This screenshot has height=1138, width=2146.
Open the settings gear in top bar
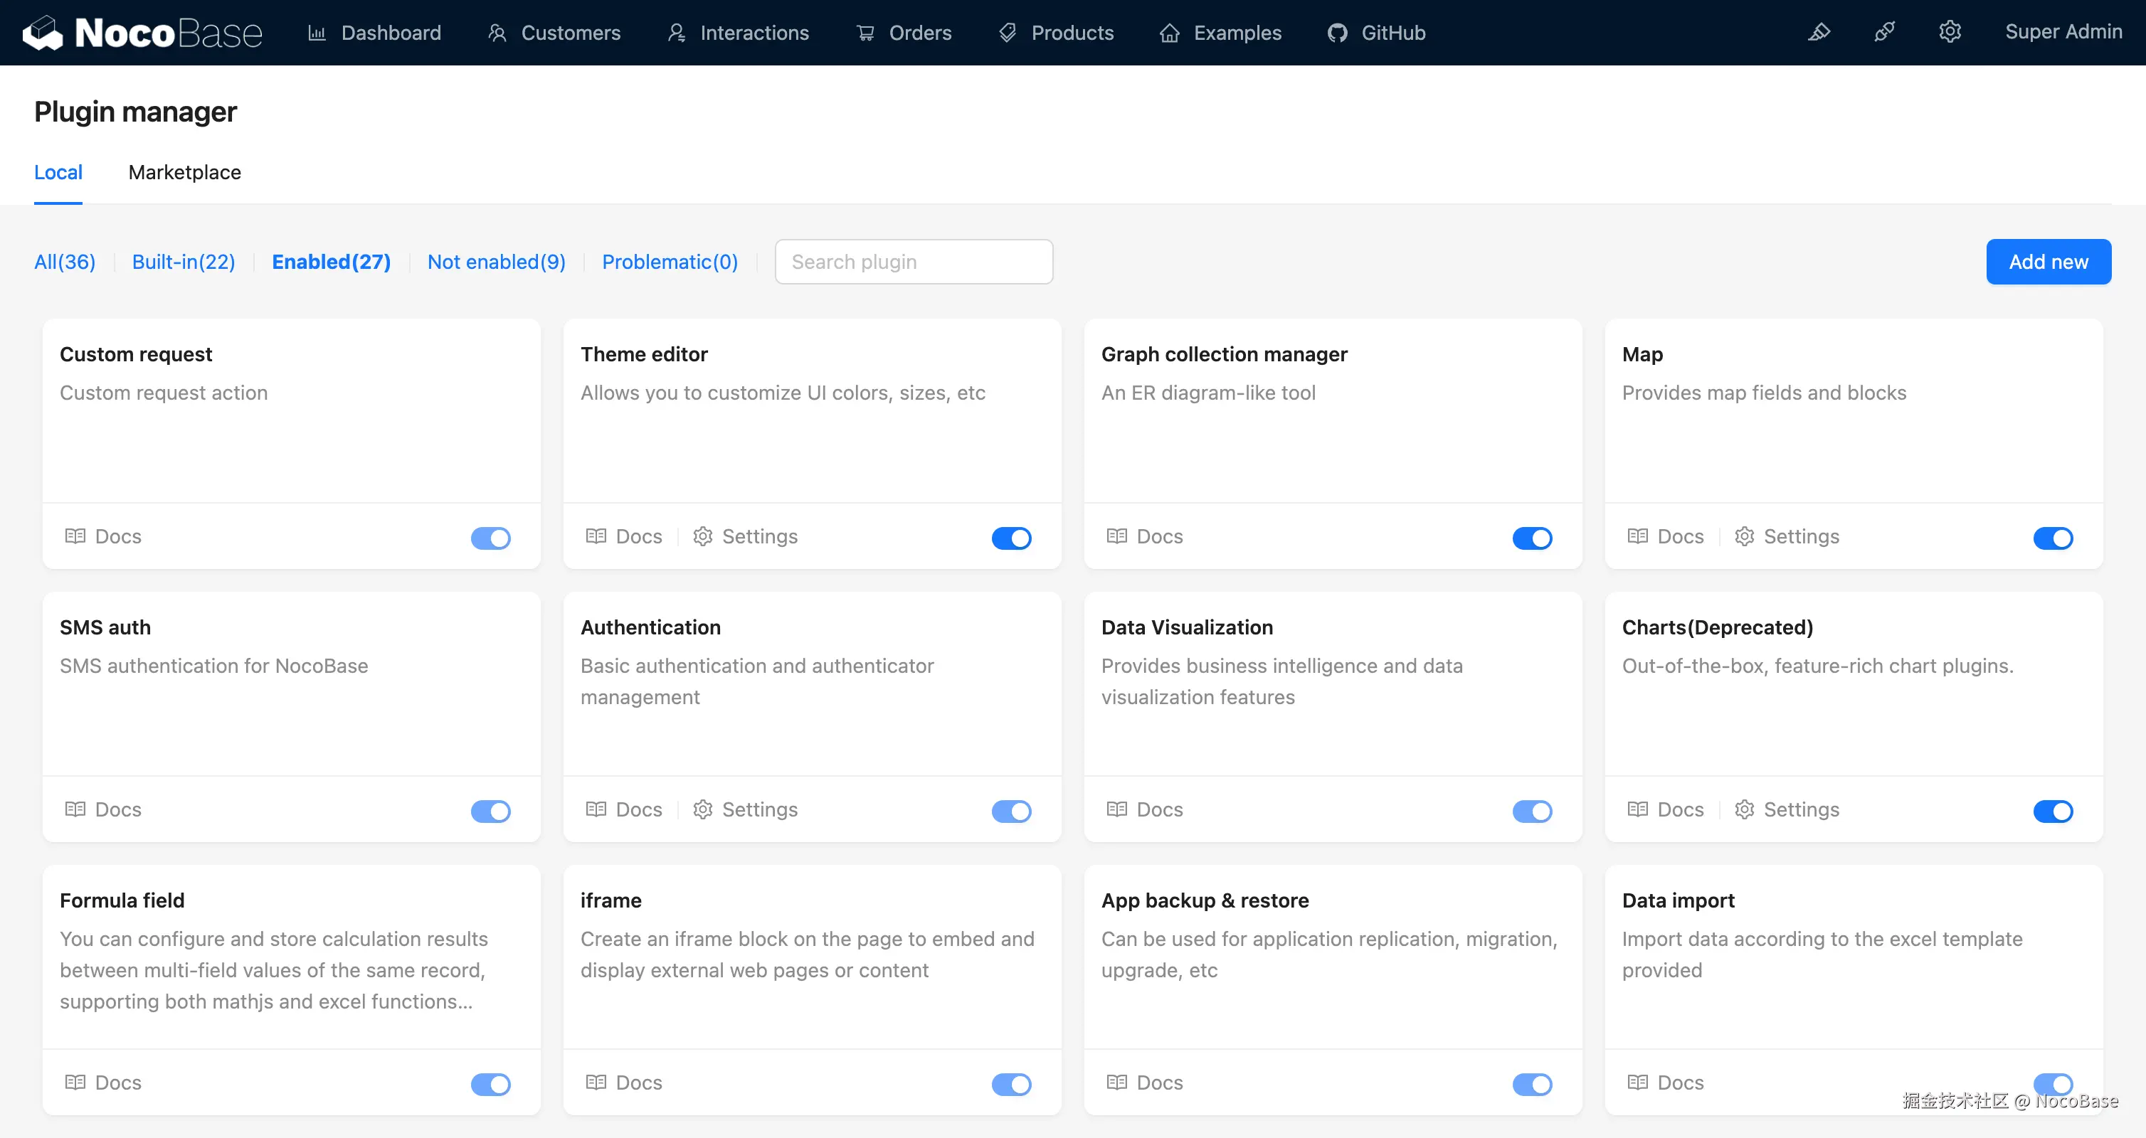click(x=1950, y=33)
